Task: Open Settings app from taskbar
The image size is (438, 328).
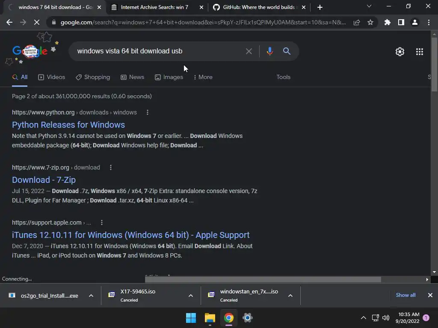Action: [x=248, y=318]
